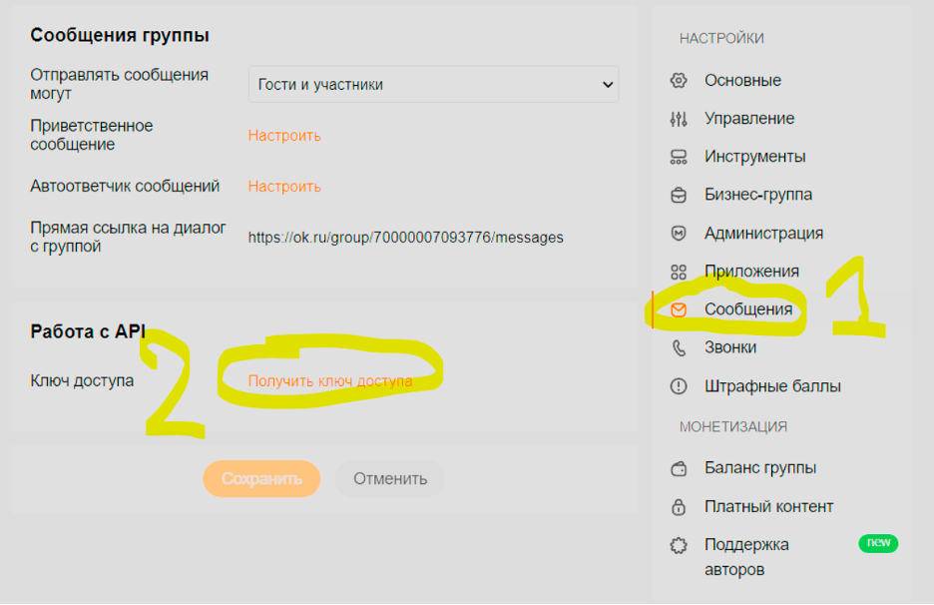The width and height of the screenshot is (934, 605).
Task: Click the wallet icon for Баланс группы
Action: point(679,468)
